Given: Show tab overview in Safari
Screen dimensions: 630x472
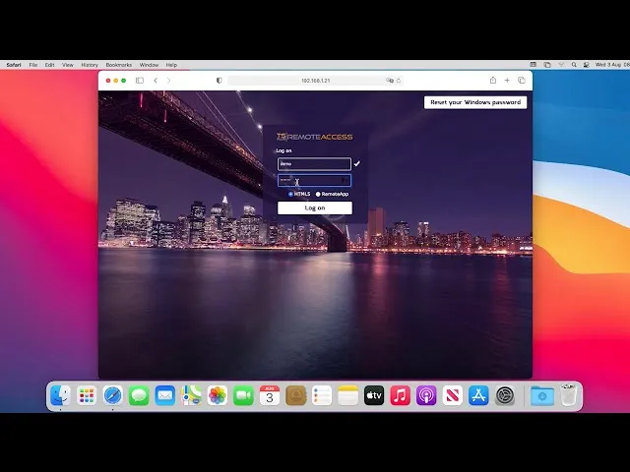Looking at the screenshot, I should pyautogui.click(x=521, y=81).
